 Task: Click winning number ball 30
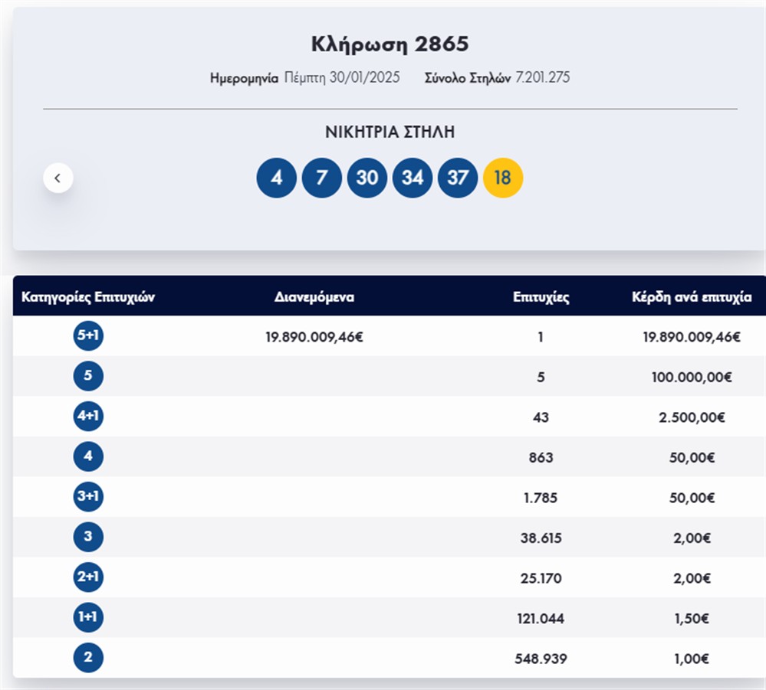[367, 178]
